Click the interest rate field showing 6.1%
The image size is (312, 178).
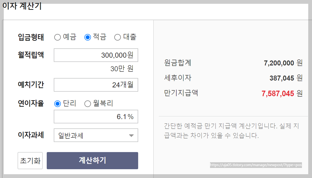point(96,117)
